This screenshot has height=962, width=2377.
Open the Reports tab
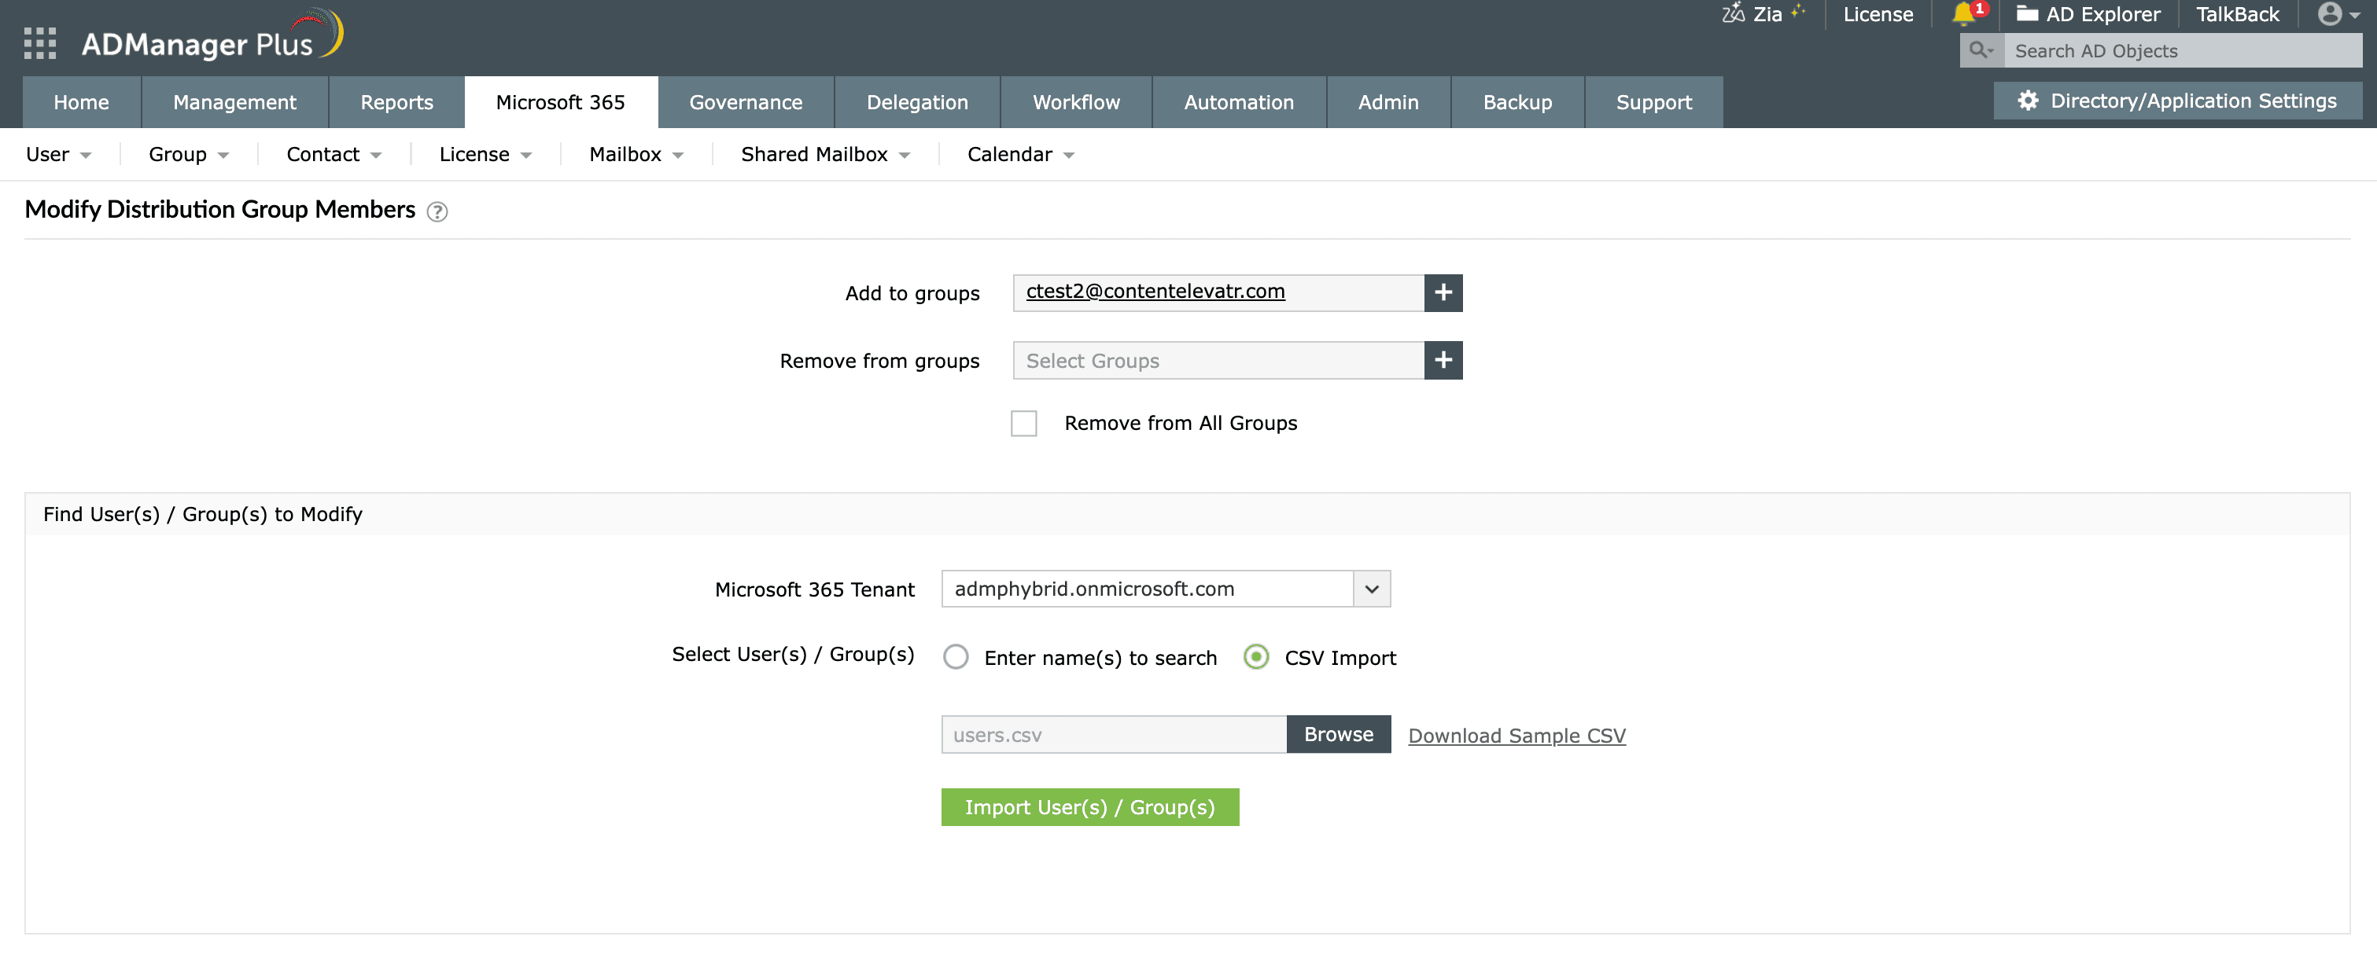(x=396, y=101)
